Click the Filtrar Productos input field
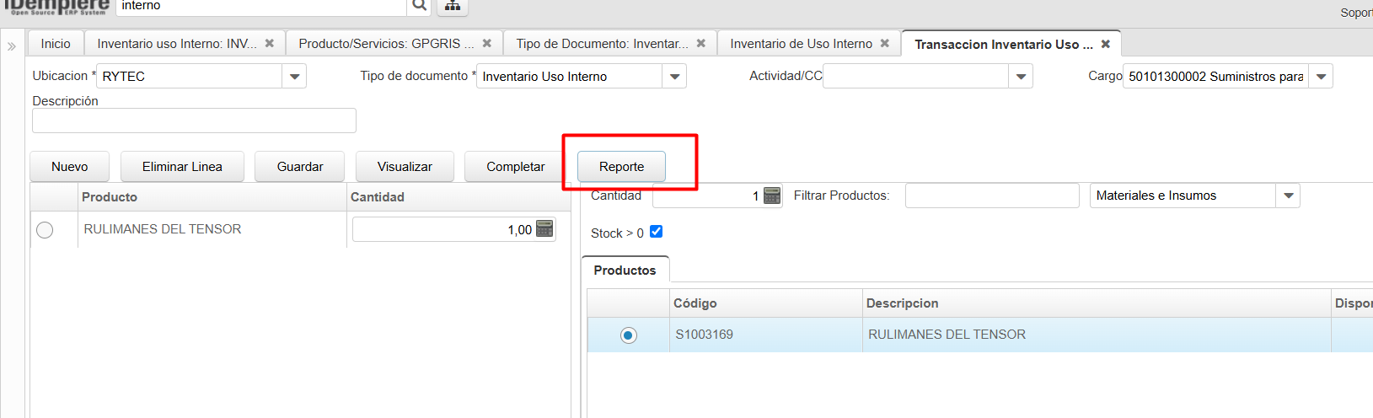 (991, 196)
